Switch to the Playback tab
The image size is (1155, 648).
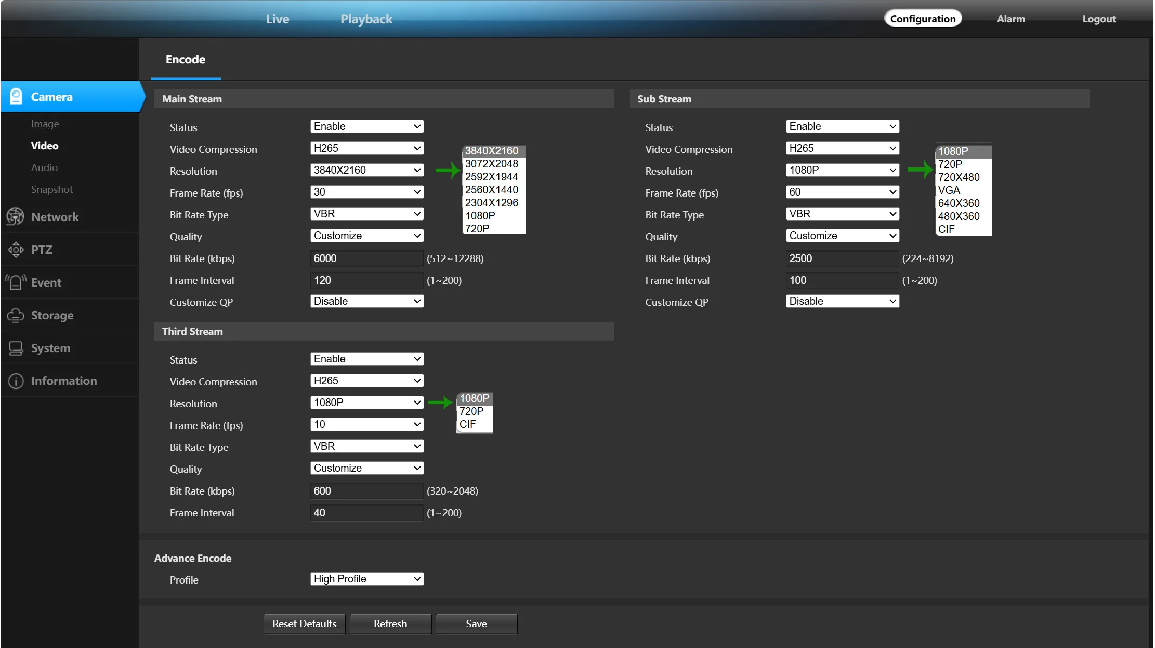(366, 19)
